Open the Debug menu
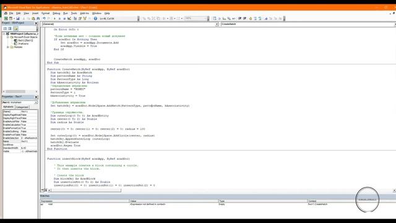 pyautogui.click(x=56, y=13)
